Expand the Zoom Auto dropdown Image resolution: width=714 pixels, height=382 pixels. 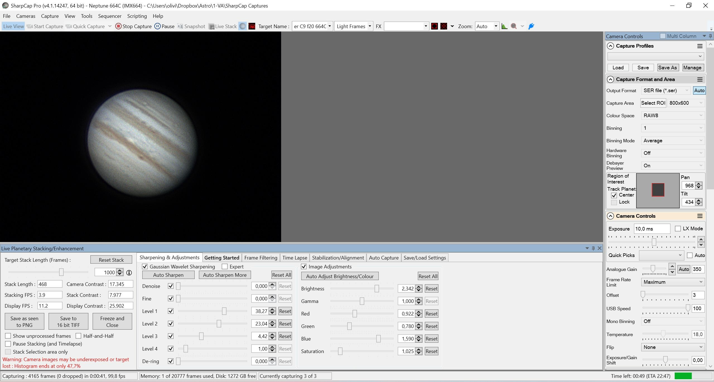point(487,26)
